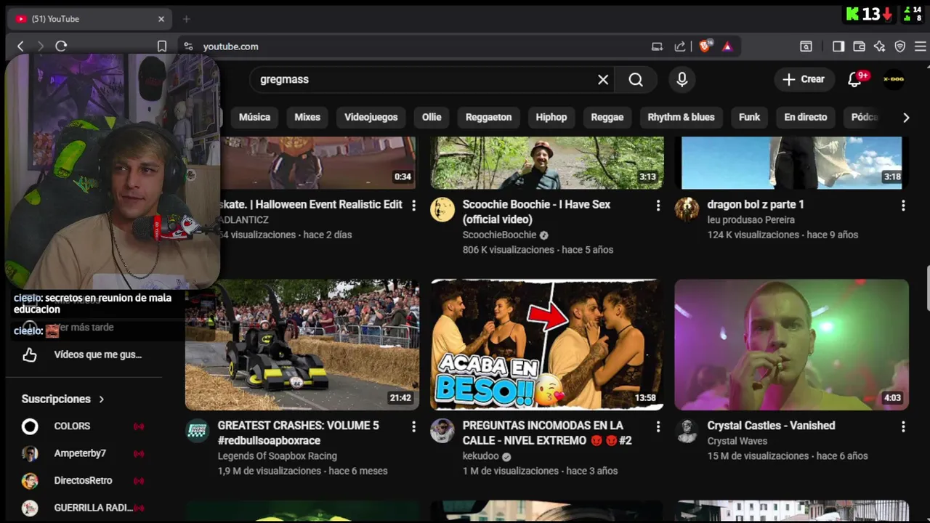Select the Reggae filter chip

point(607,117)
